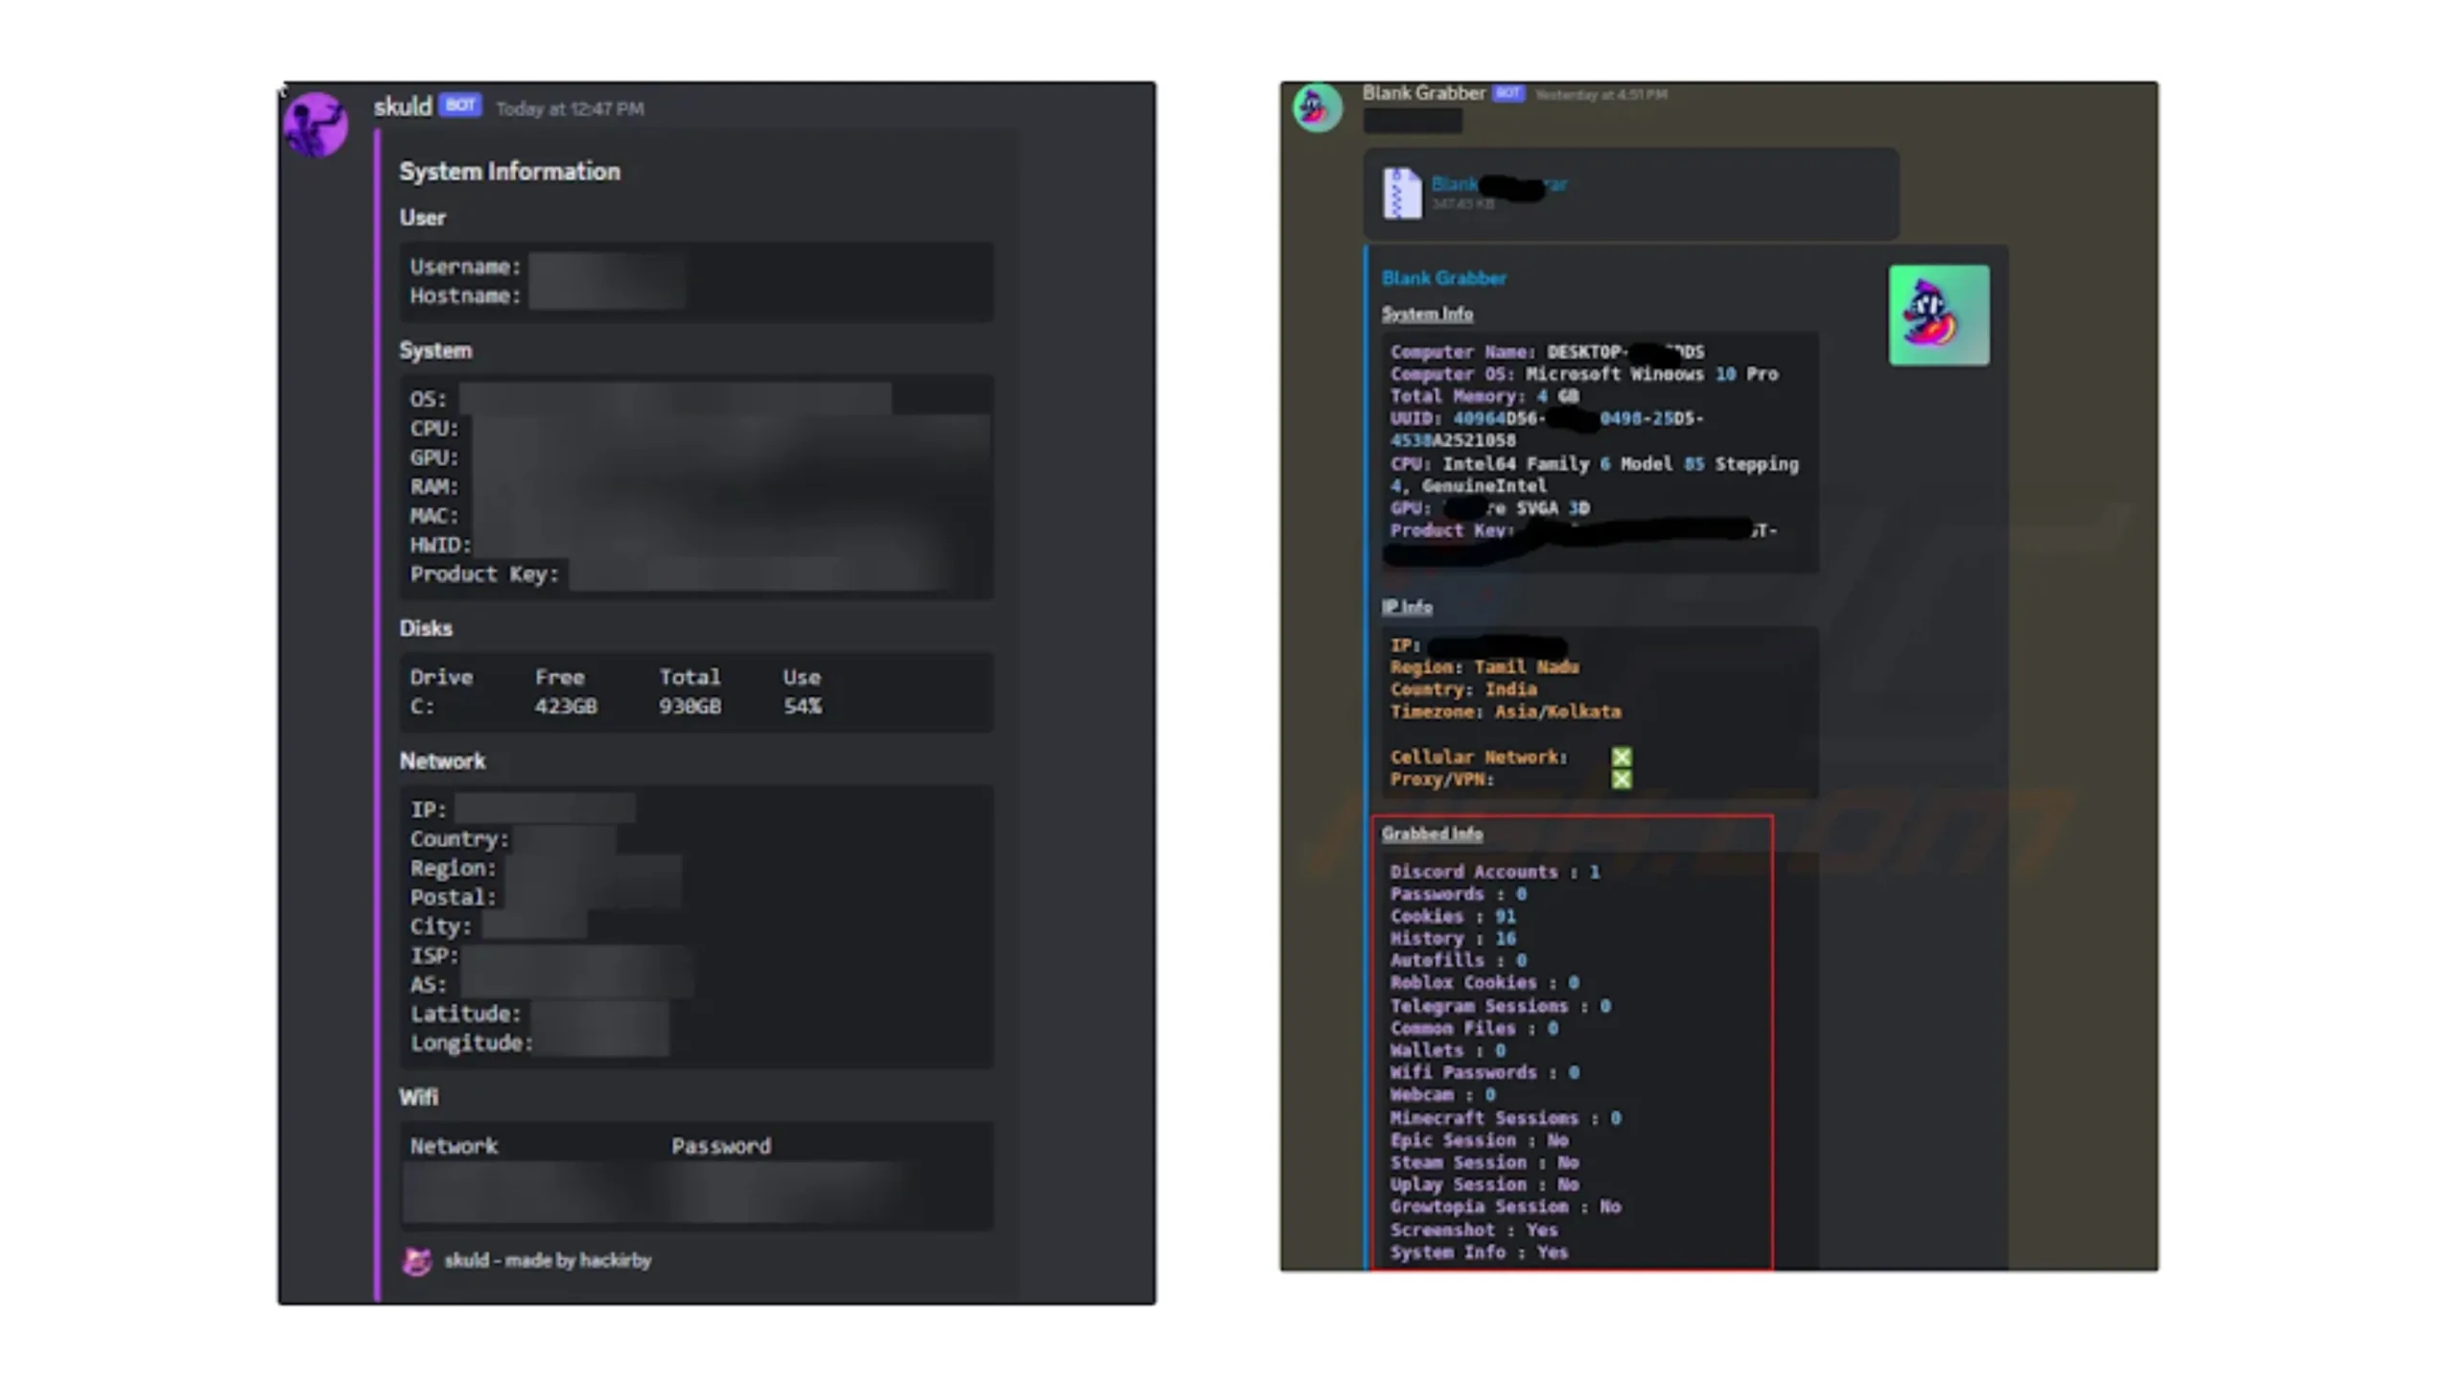
Task: Click the Blank Grabber embed title link
Action: [x=1444, y=278]
